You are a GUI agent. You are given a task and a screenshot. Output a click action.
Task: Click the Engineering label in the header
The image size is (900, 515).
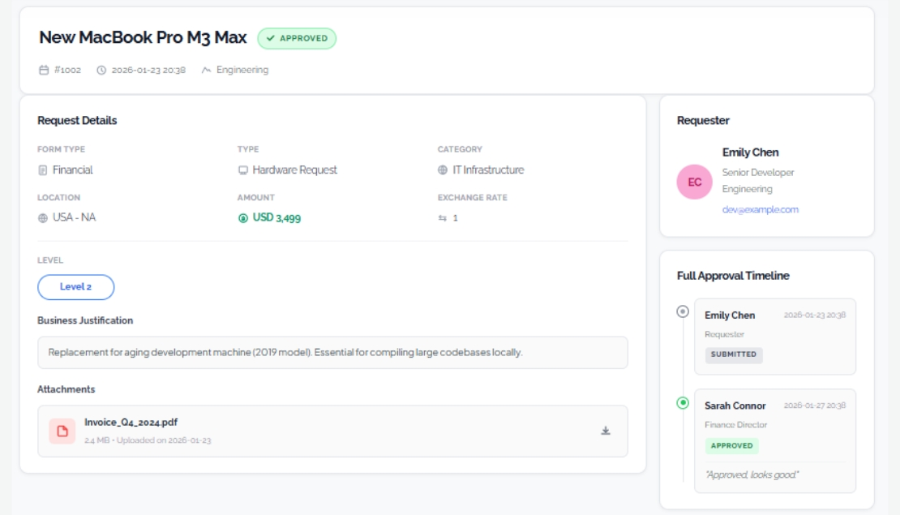coord(242,70)
